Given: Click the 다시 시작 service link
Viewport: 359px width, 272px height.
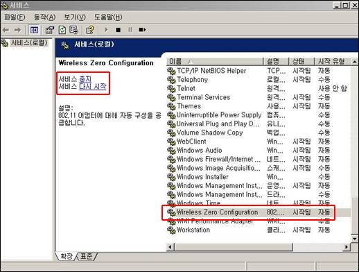Looking at the screenshot, I should click(x=93, y=87).
